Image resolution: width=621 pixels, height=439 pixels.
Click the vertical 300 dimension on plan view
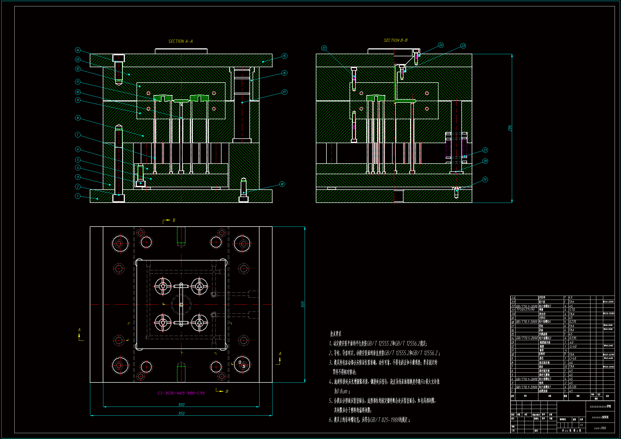pyautogui.click(x=303, y=304)
